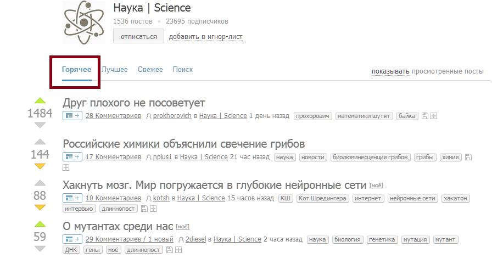Click 'добавить в игнор-лист' link
The height and width of the screenshot is (258, 492).
pos(206,37)
